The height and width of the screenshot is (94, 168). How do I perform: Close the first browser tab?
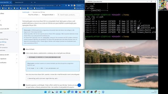pyautogui.click(x=10, y=2)
